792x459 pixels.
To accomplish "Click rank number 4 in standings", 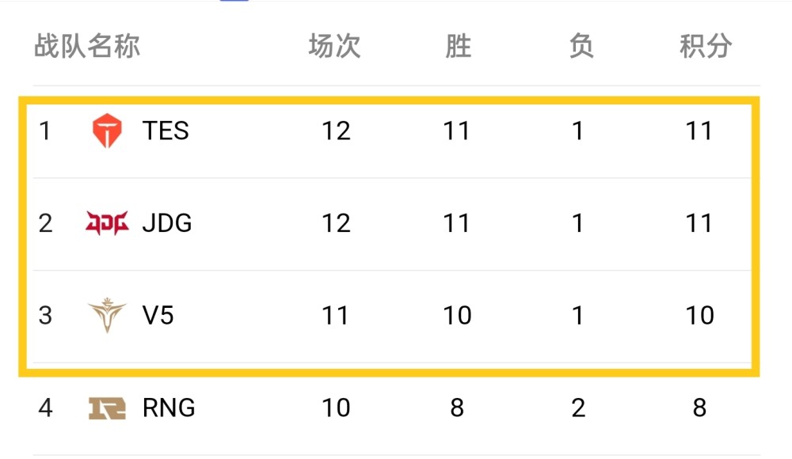I will [46, 408].
